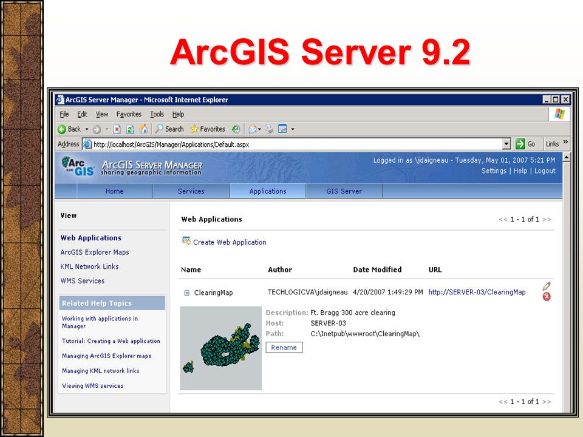Open the Tools menu
583x437 pixels.
pos(157,114)
